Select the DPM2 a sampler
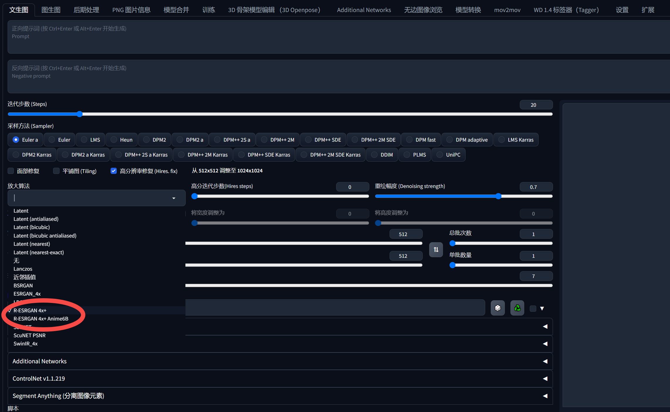 pyautogui.click(x=190, y=140)
